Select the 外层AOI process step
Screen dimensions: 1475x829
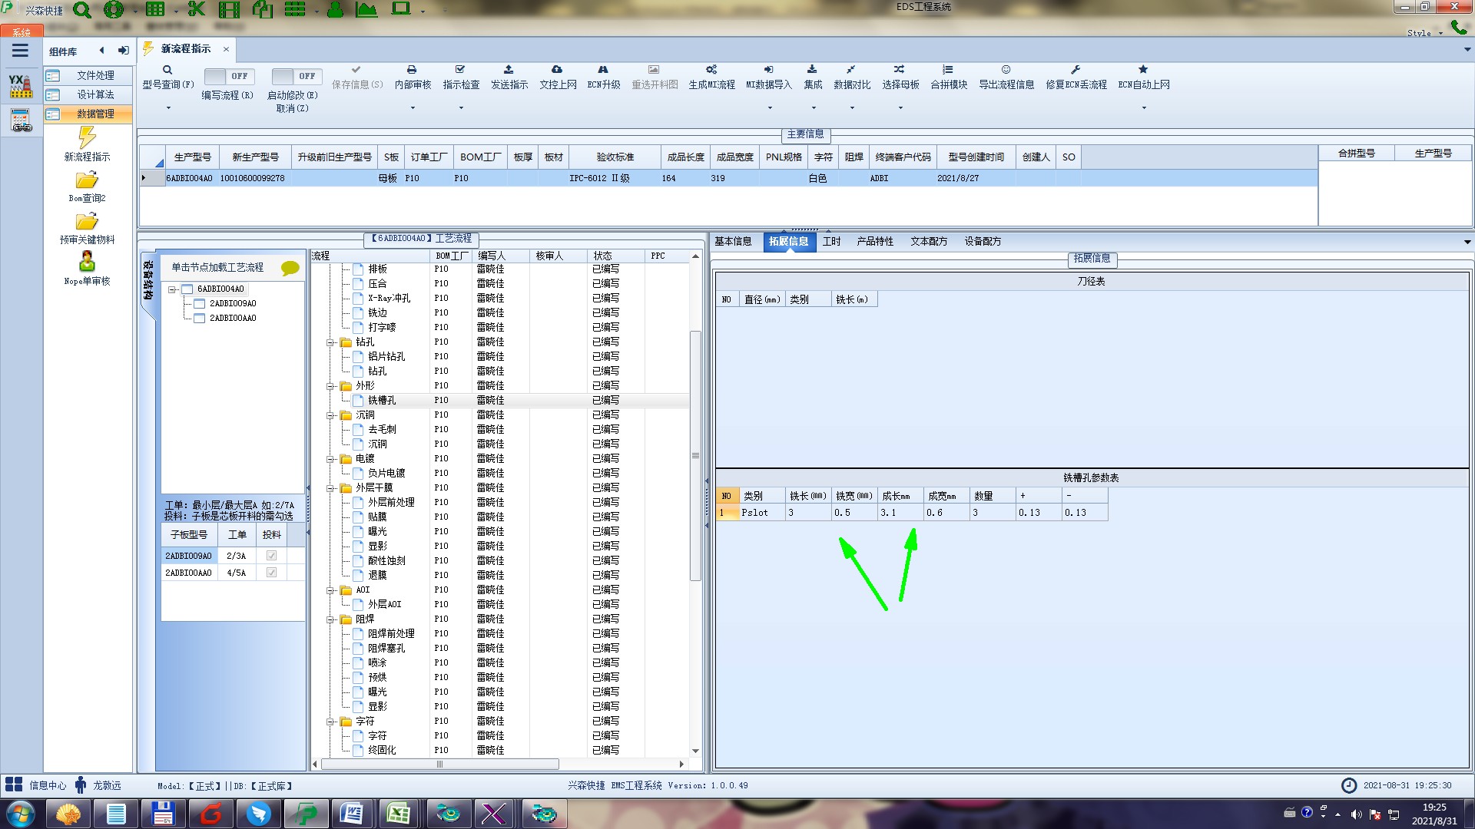(x=385, y=604)
